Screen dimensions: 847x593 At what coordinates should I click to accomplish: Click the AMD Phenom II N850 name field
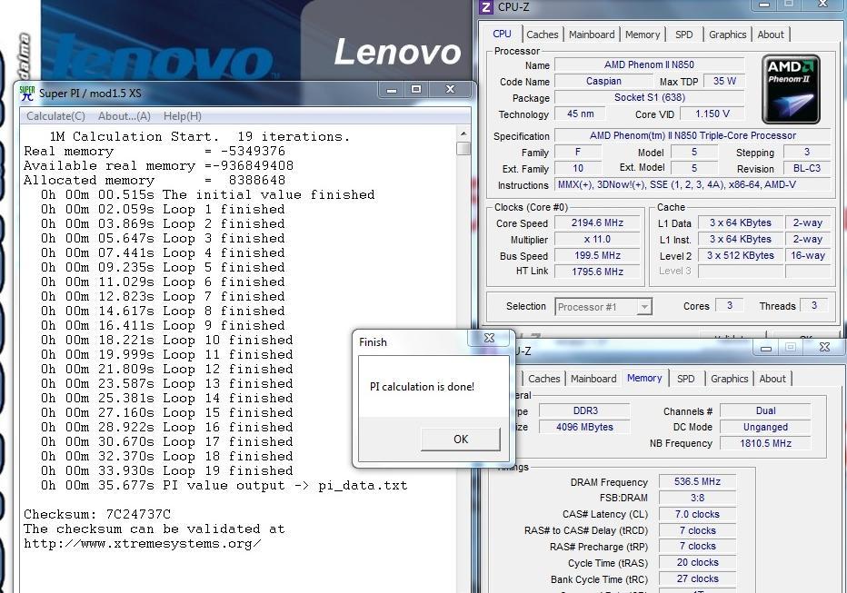[x=649, y=64]
